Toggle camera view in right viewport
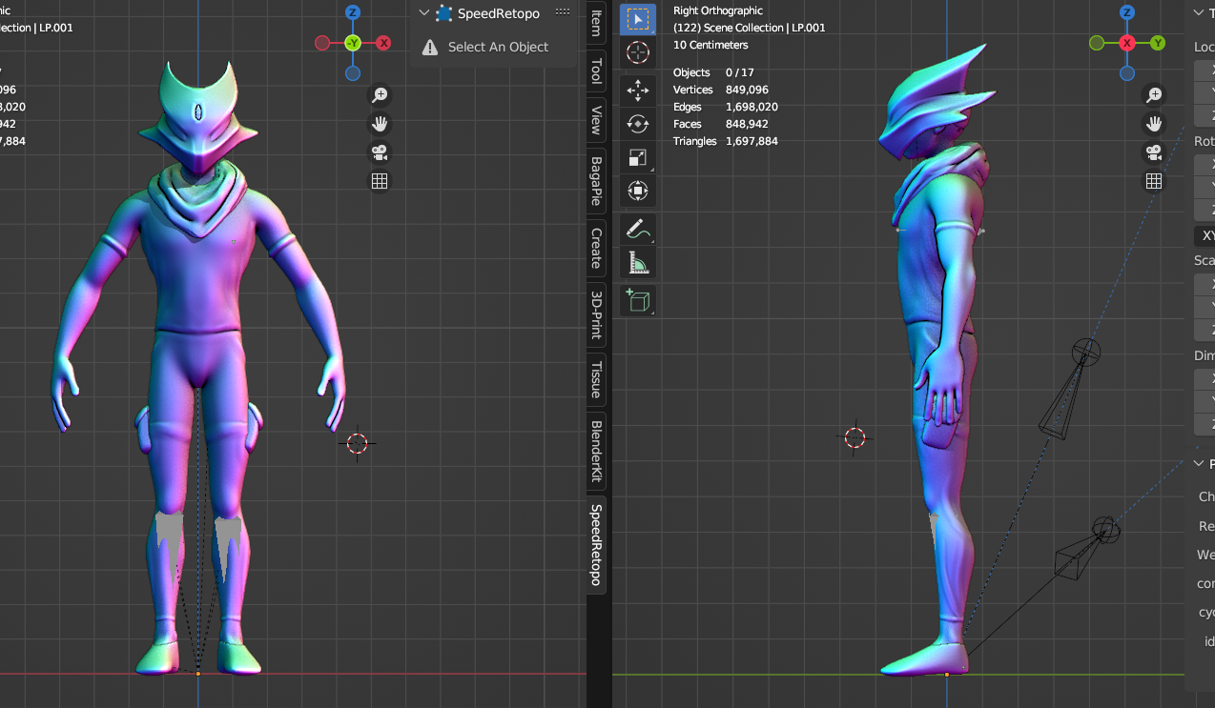The image size is (1215, 708). pyautogui.click(x=1154, y=152)
